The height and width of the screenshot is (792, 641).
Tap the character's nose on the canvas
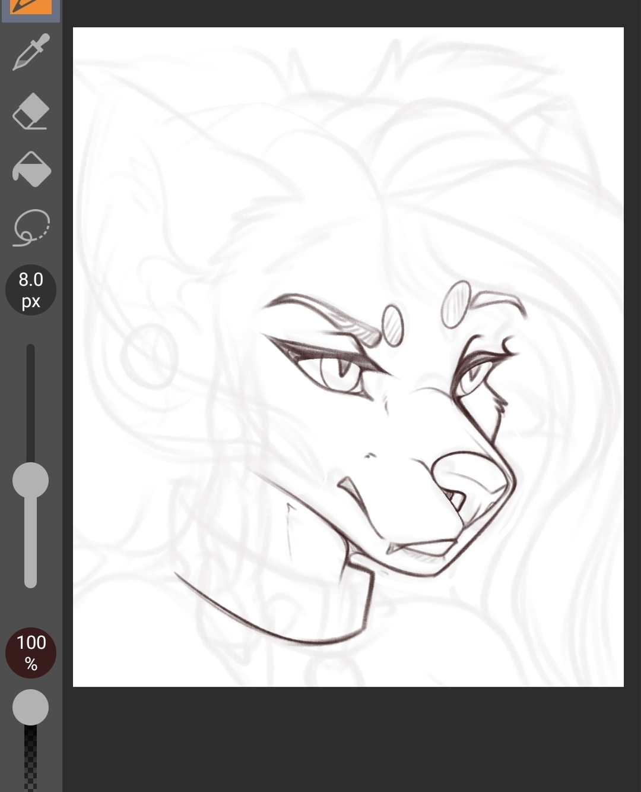pos(472,478)
